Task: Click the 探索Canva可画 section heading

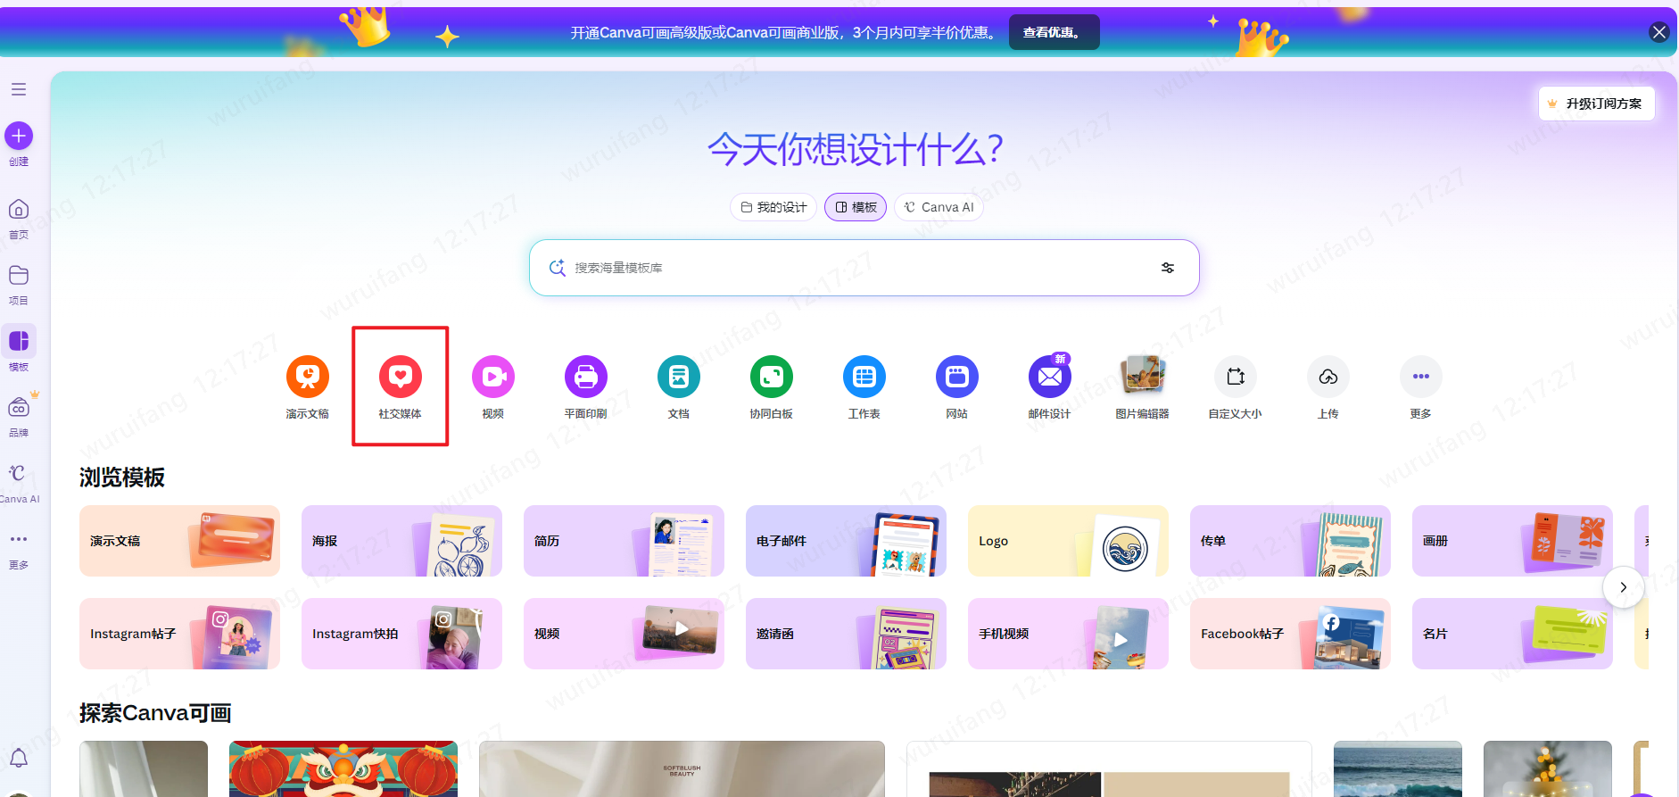Action: (x=155, y=713)
